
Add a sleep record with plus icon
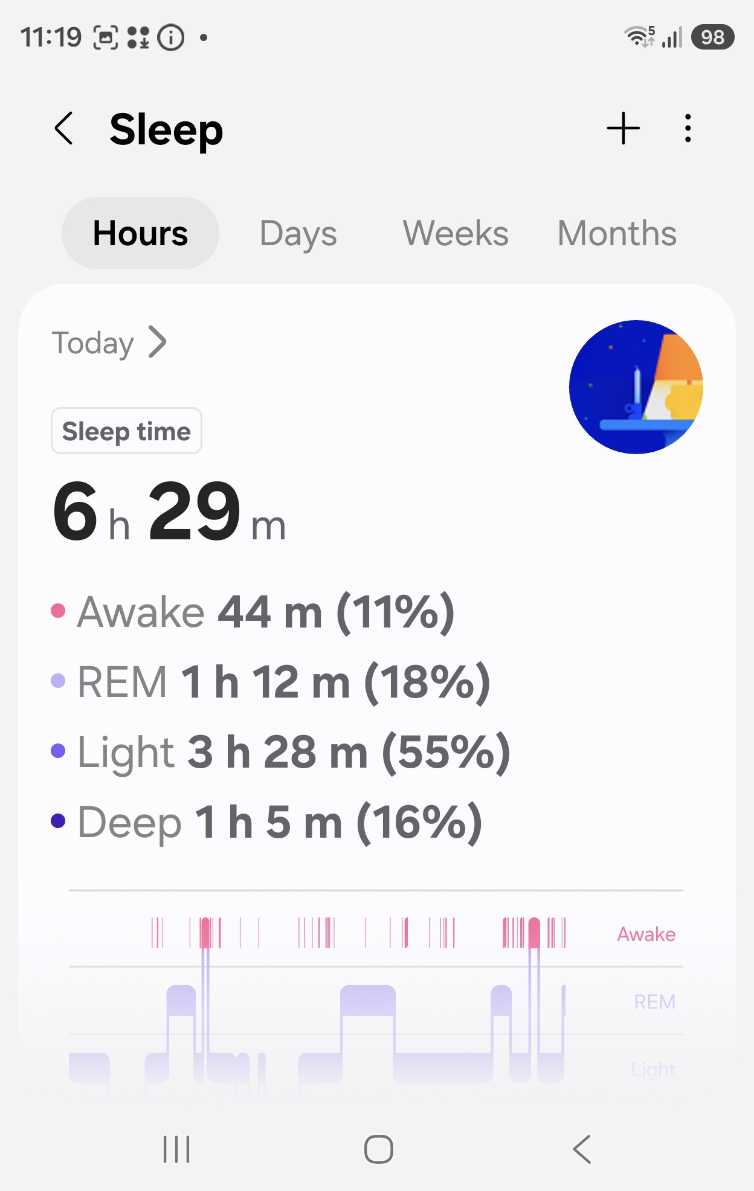tap(623, 129)
